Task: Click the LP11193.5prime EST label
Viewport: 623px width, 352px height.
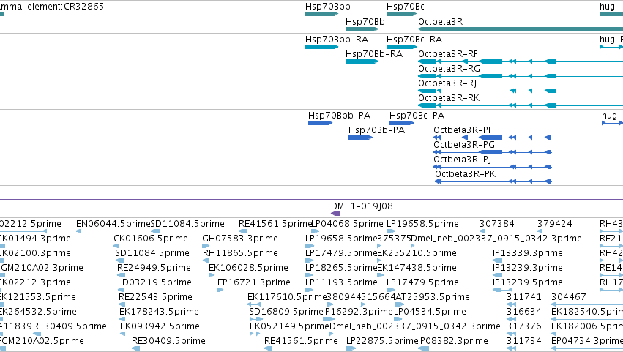Action: (341, 283)
